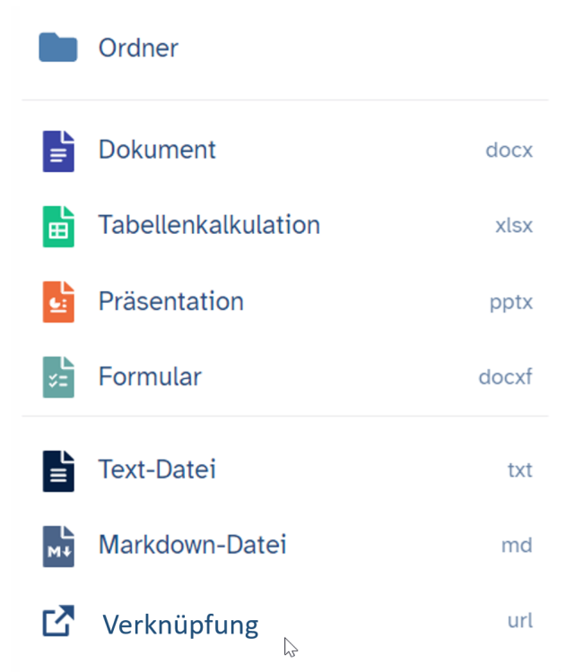Choose the Markdown-Datei entry
Image resolution: width=574 pixels, height=672 pixels.
point(285,546)
